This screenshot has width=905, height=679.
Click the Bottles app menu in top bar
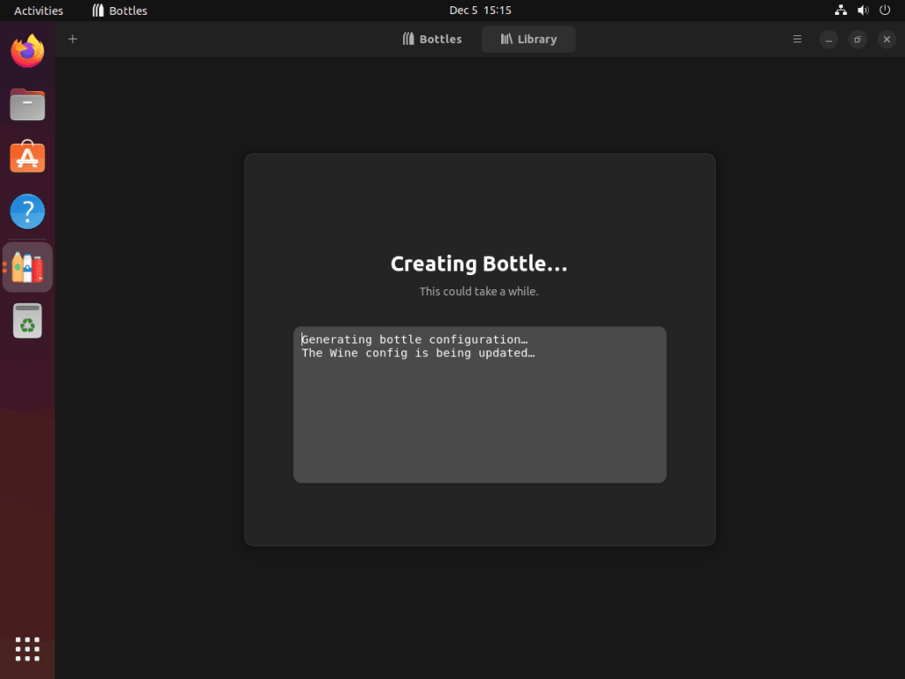pos(118,10)
